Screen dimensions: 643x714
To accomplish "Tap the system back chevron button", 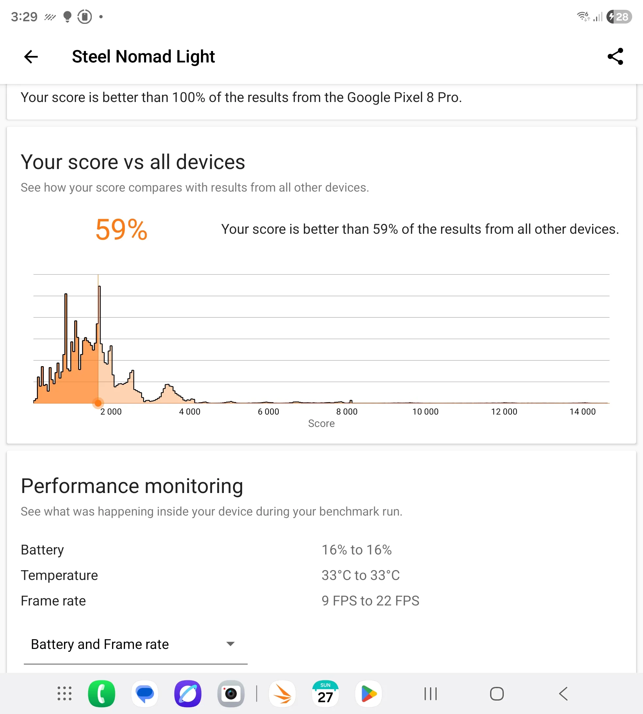I will click(x=563, y=693).
